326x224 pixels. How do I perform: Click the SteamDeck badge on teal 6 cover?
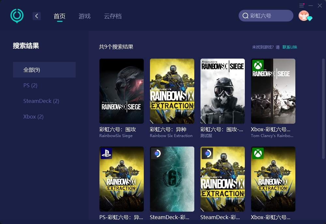click(x=157, y=153)
